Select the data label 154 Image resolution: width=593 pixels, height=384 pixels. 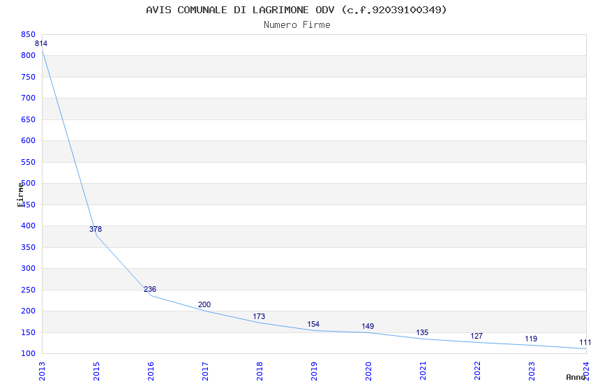click(x=313, y=324)
